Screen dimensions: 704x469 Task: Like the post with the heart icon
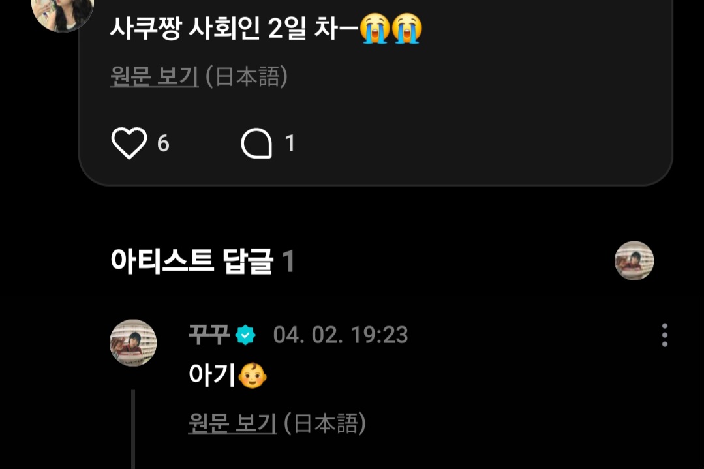point(129,143)
